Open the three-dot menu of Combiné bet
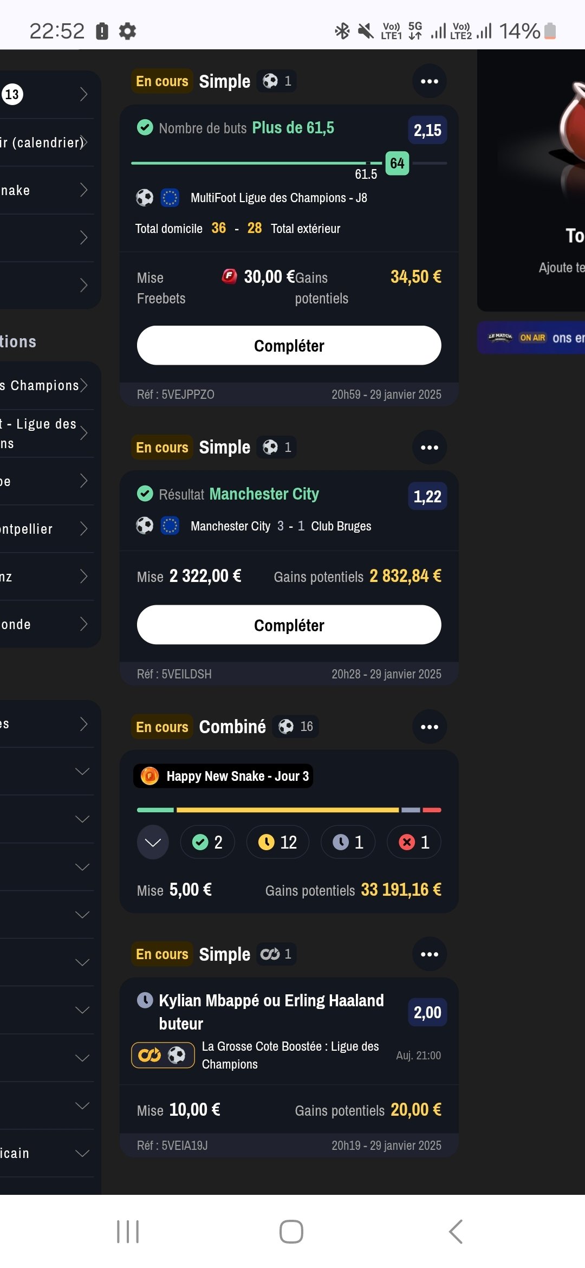This screenshot has width=585, height=1268. (x=430, y=727)
